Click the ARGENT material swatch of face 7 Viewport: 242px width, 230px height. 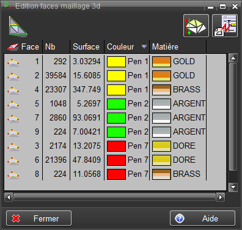[161, 118]
